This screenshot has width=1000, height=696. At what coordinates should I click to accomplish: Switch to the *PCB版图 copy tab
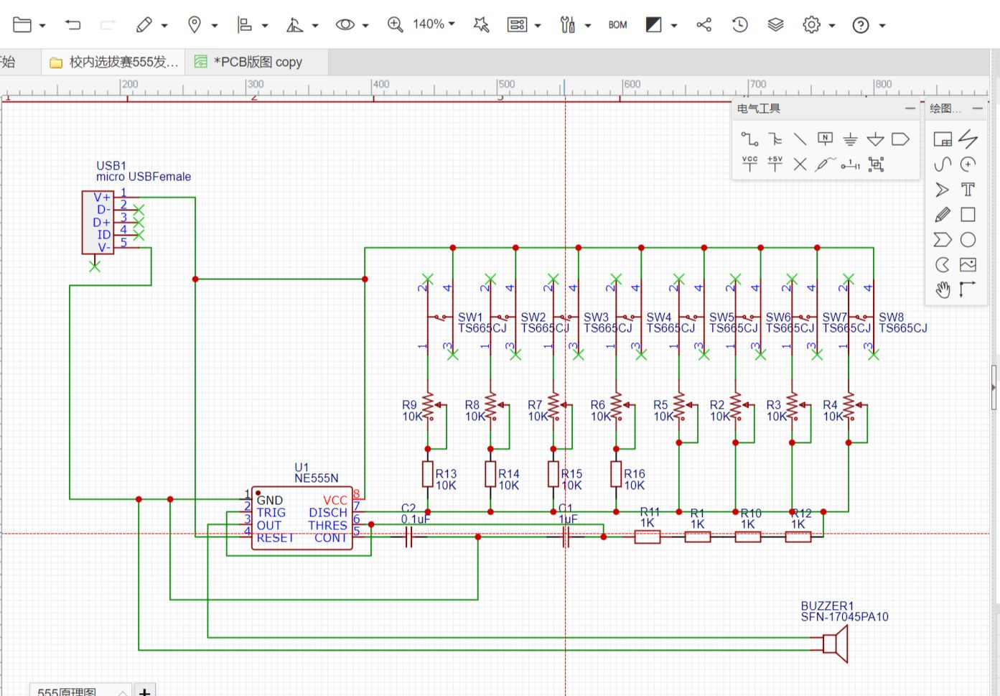pos(257,62)
